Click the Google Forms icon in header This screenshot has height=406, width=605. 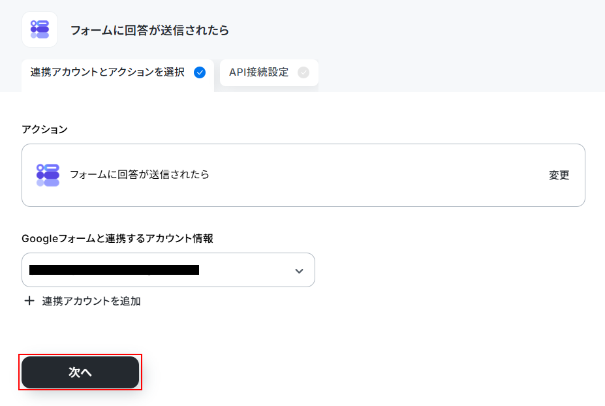coord(40,30)
